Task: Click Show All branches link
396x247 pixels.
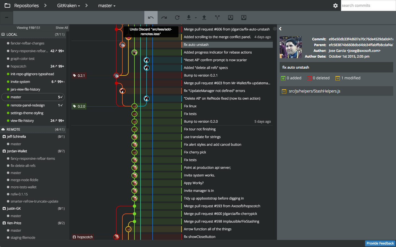Action: pyautogui.click(x=62, y=28)
